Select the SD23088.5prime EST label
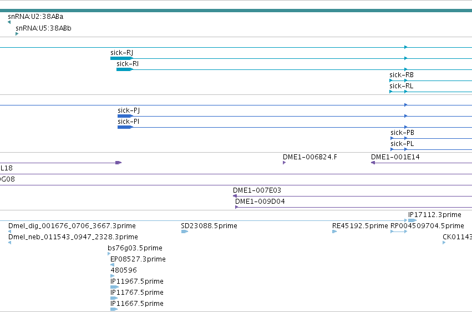 coord(209,226)
